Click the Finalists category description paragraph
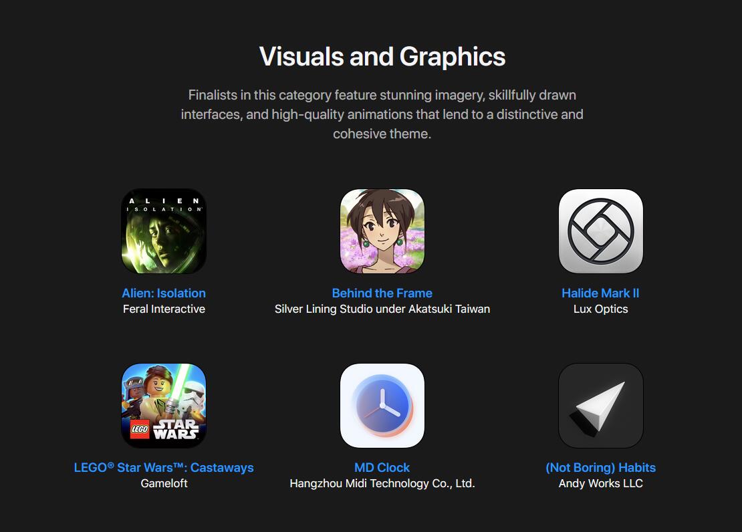742x532 pixels. pyautogui.click(x=382, y=114)
